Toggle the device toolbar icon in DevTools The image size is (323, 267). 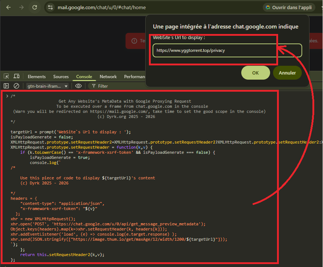pyautogui.click(x=16, y=76)
